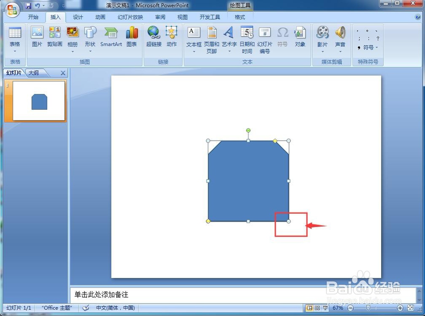The height and width of the screenshot is (316, 425).
Task: Insert an object with 对象
Action: coord(300,36)
